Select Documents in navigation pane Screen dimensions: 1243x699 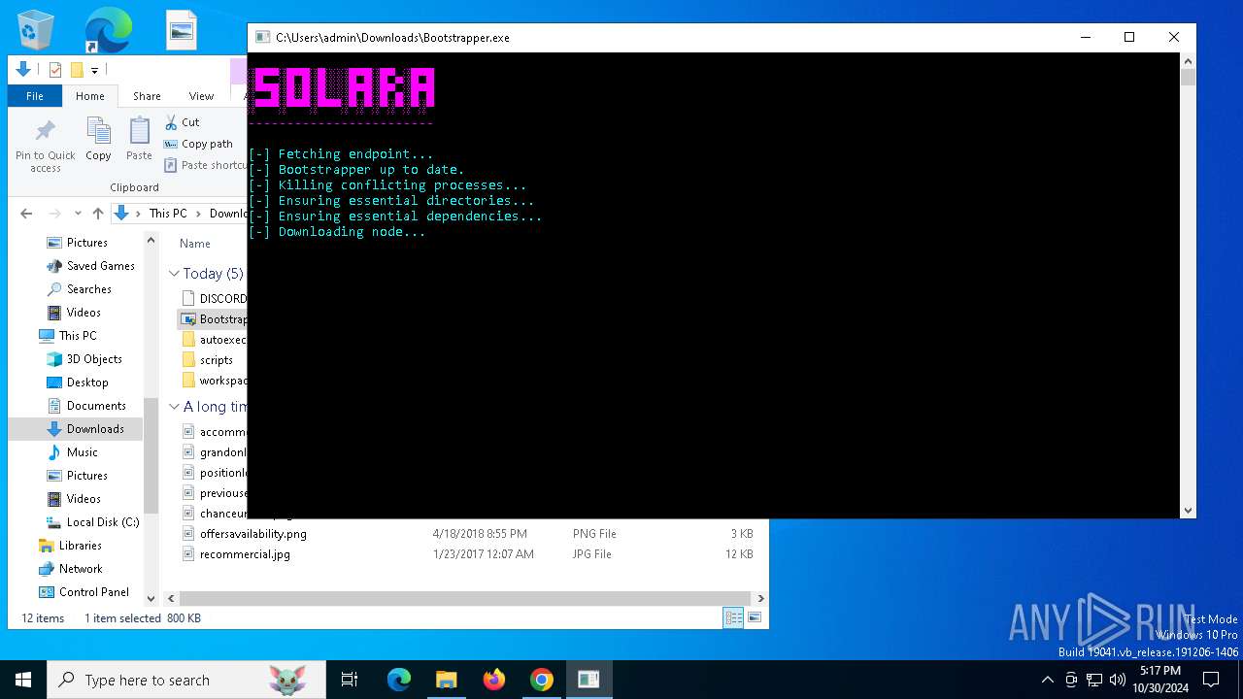tap(86, 406)
